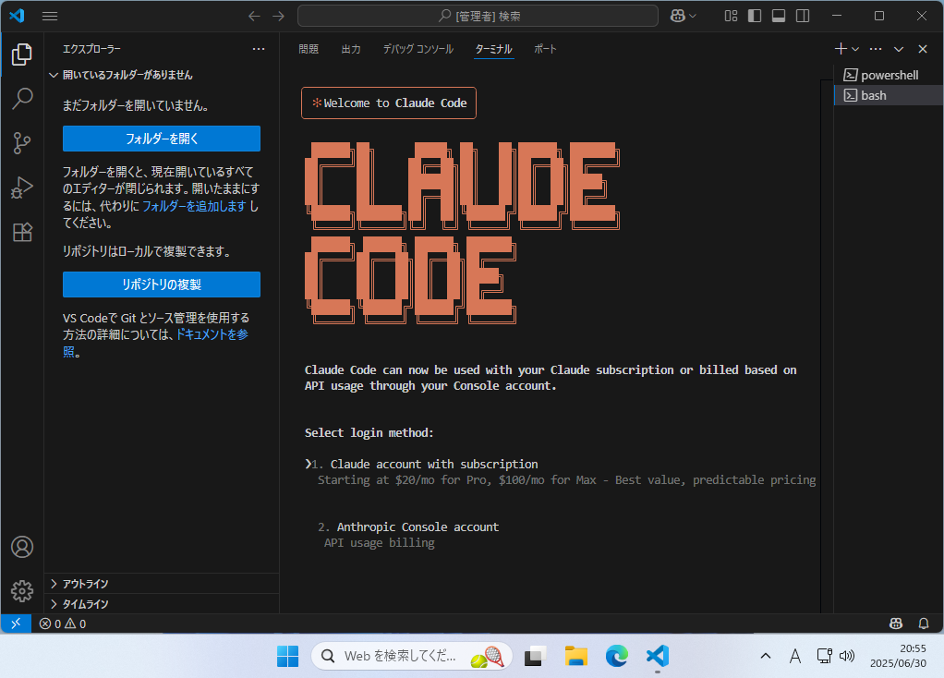
Task: Restore panel size with chevron down icon
Action: (899, 49)
